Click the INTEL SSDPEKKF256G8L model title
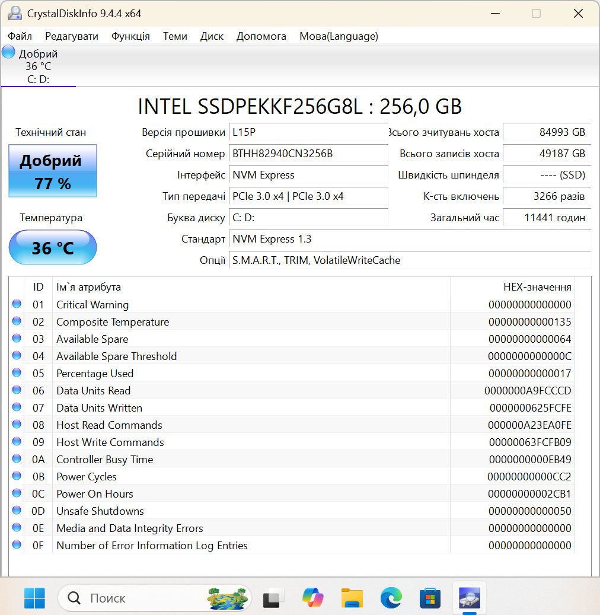Viewport: 600px width, 615px height. click(x=299, y=106)
